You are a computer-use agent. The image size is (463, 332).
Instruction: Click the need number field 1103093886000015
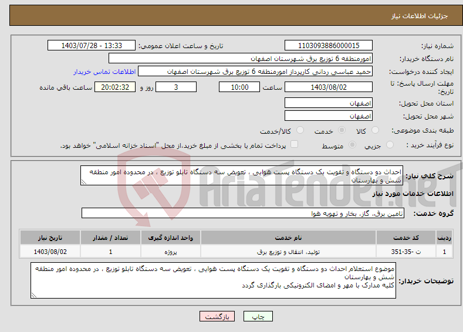[329, 45]
